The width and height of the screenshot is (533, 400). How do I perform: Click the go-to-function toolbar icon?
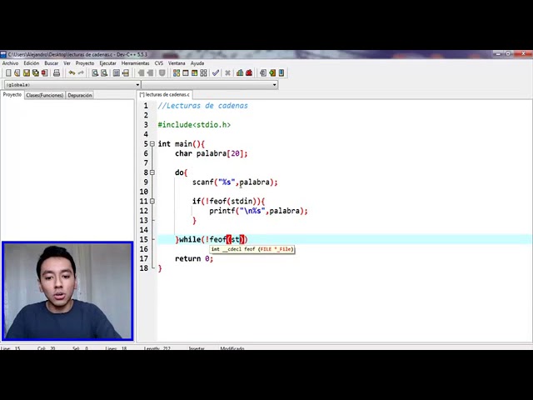(x=117, y=72)
